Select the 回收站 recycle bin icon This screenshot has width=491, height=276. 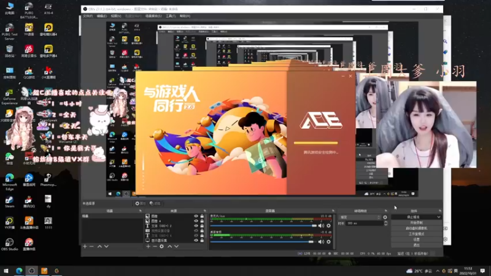pyautogui.click(x=9, y=52)
